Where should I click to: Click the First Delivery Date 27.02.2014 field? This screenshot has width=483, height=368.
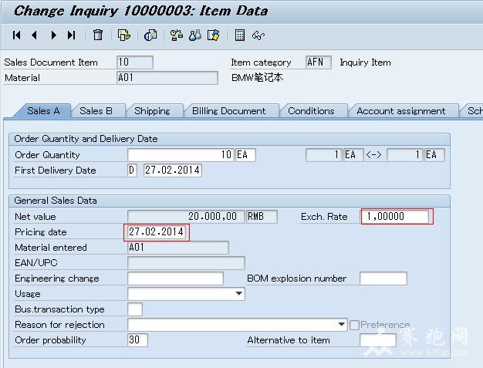pos(173,170)
